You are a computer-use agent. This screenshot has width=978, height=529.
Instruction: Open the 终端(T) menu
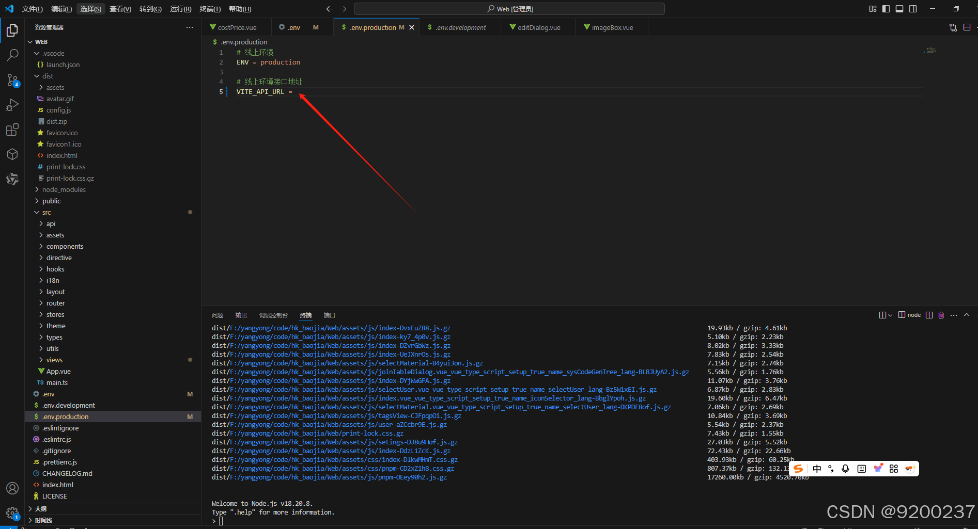[210, 9]
